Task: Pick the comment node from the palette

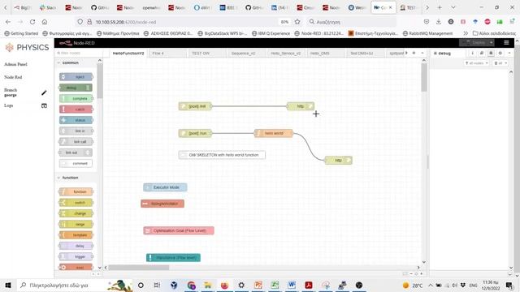Action: [76, 163]
